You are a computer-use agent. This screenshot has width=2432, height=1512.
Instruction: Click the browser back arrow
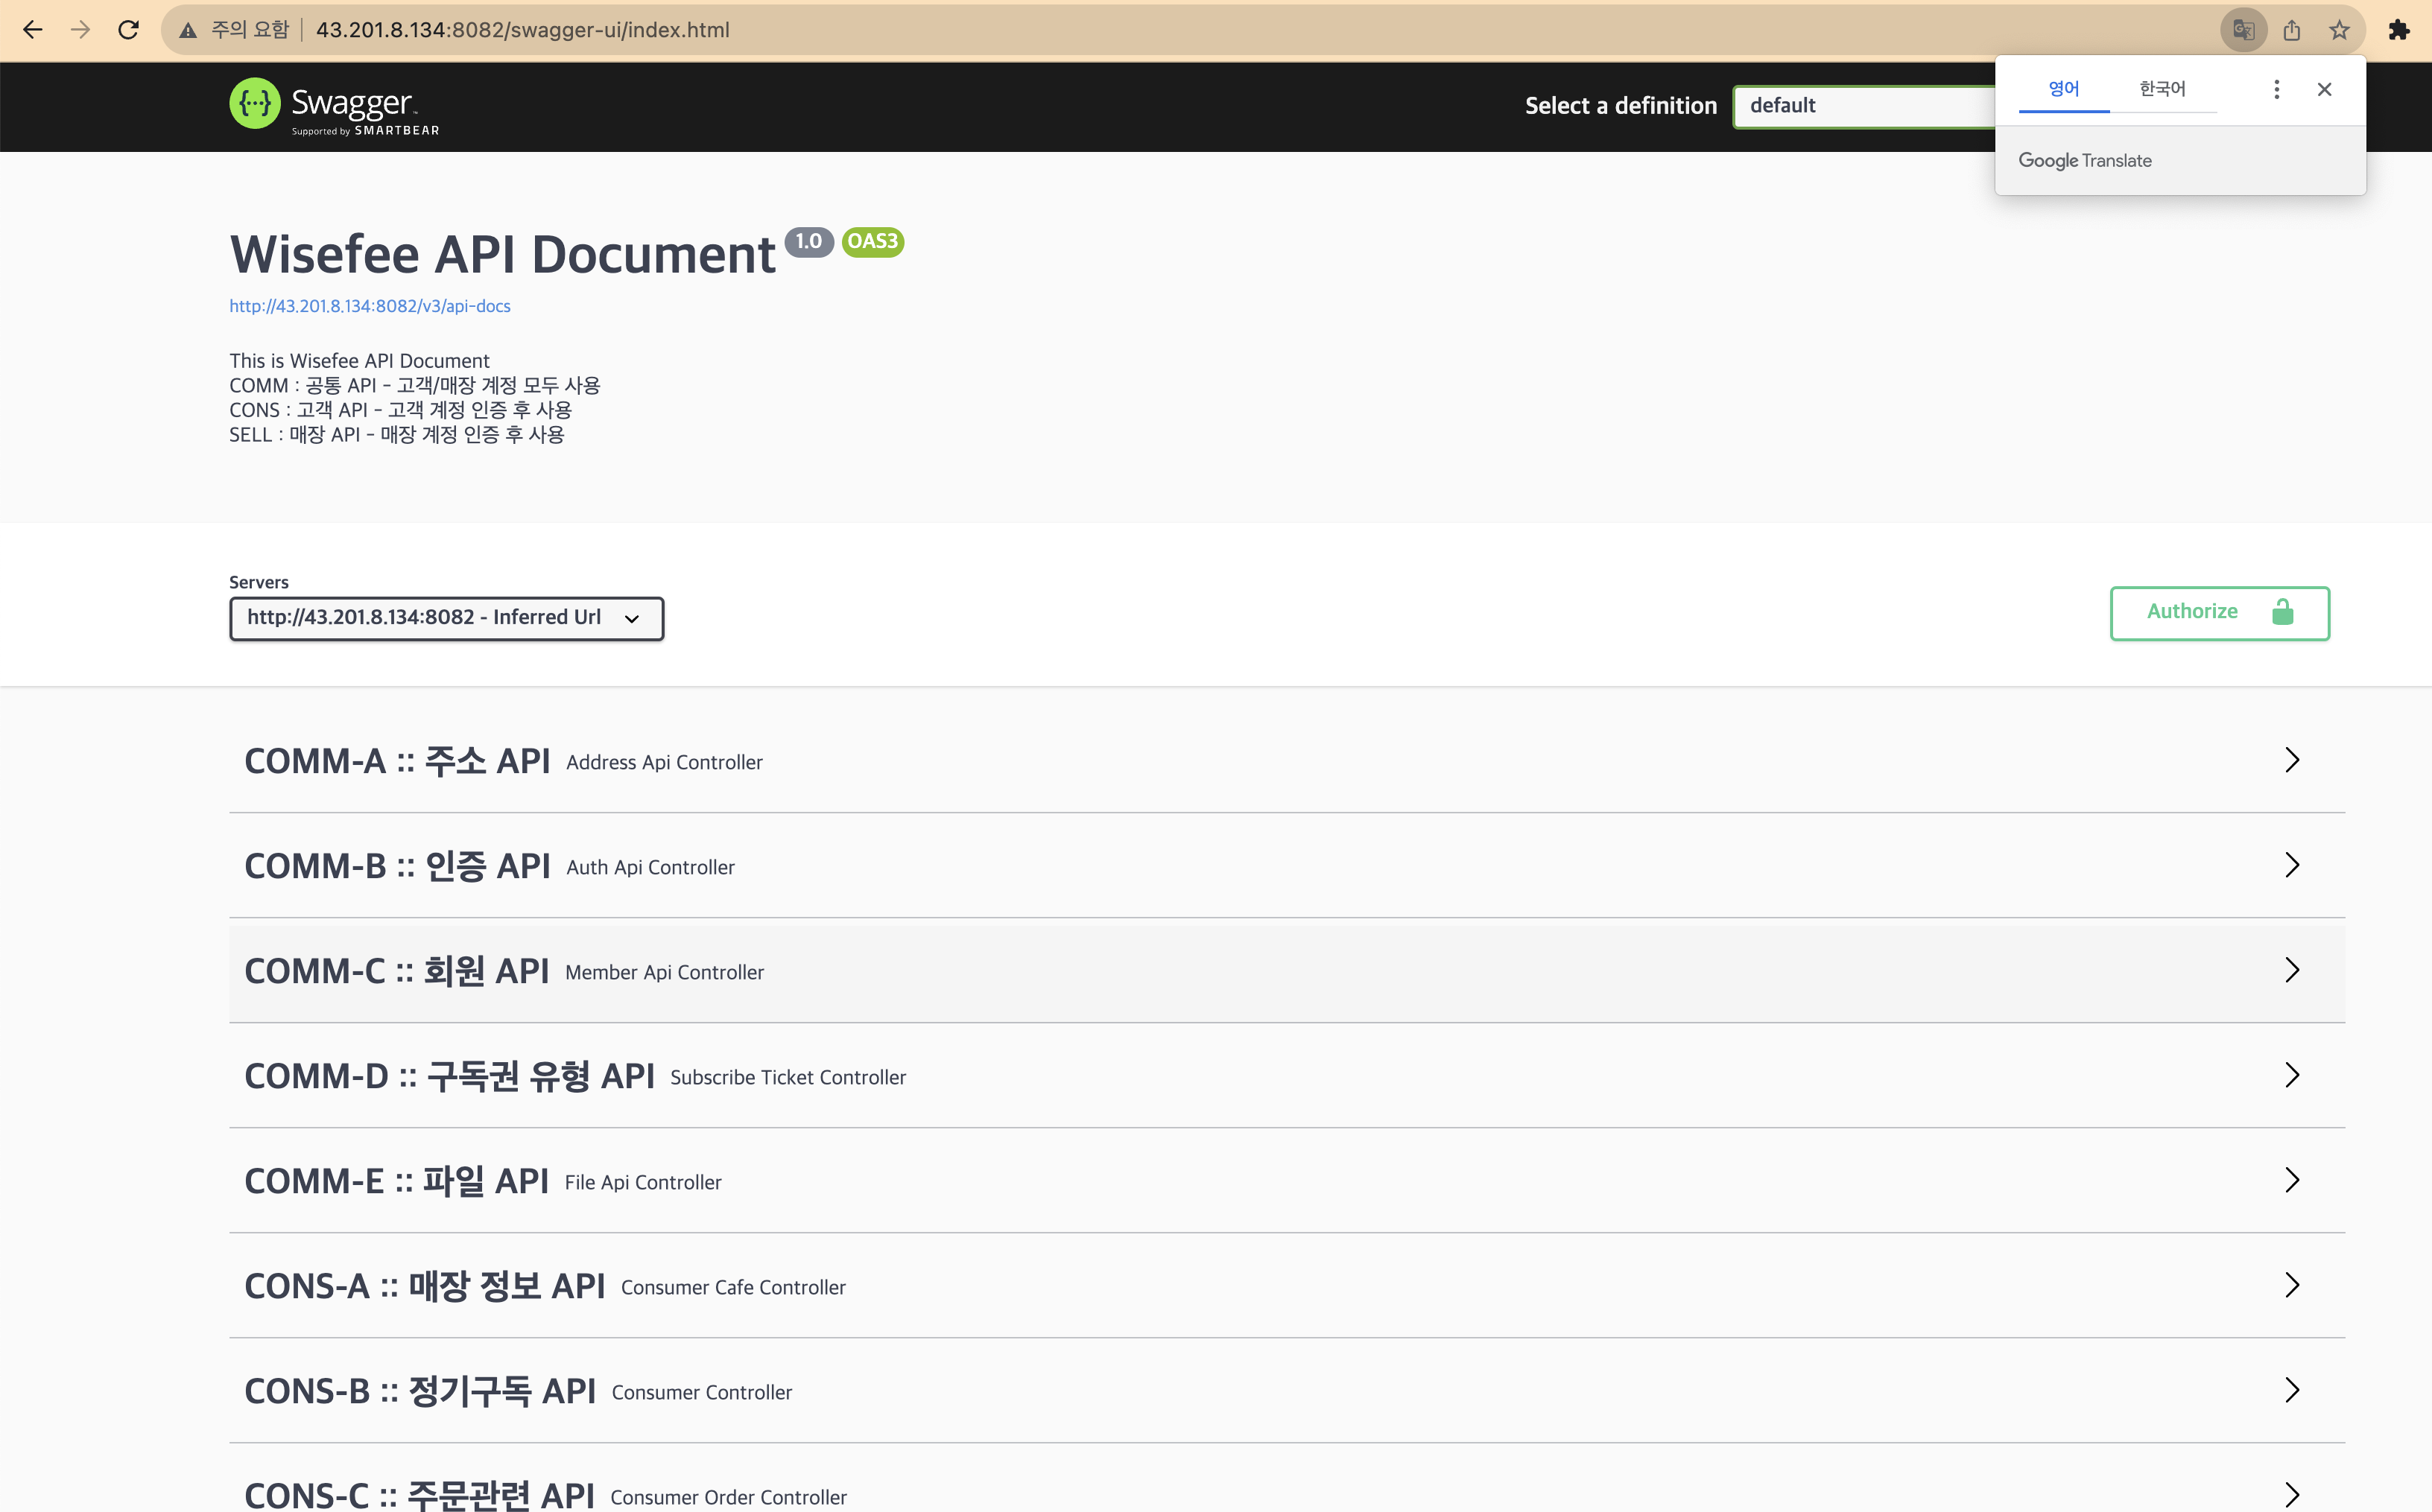[32, 30]
